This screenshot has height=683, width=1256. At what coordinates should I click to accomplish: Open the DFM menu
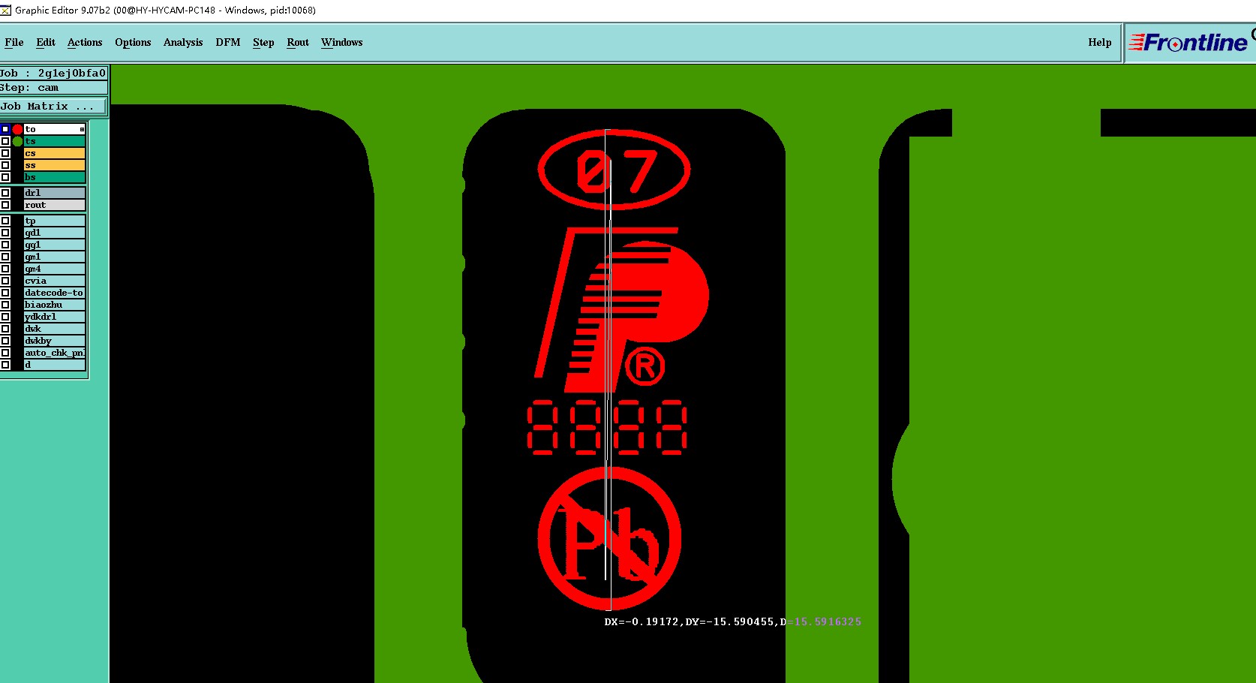click(228, 43)
